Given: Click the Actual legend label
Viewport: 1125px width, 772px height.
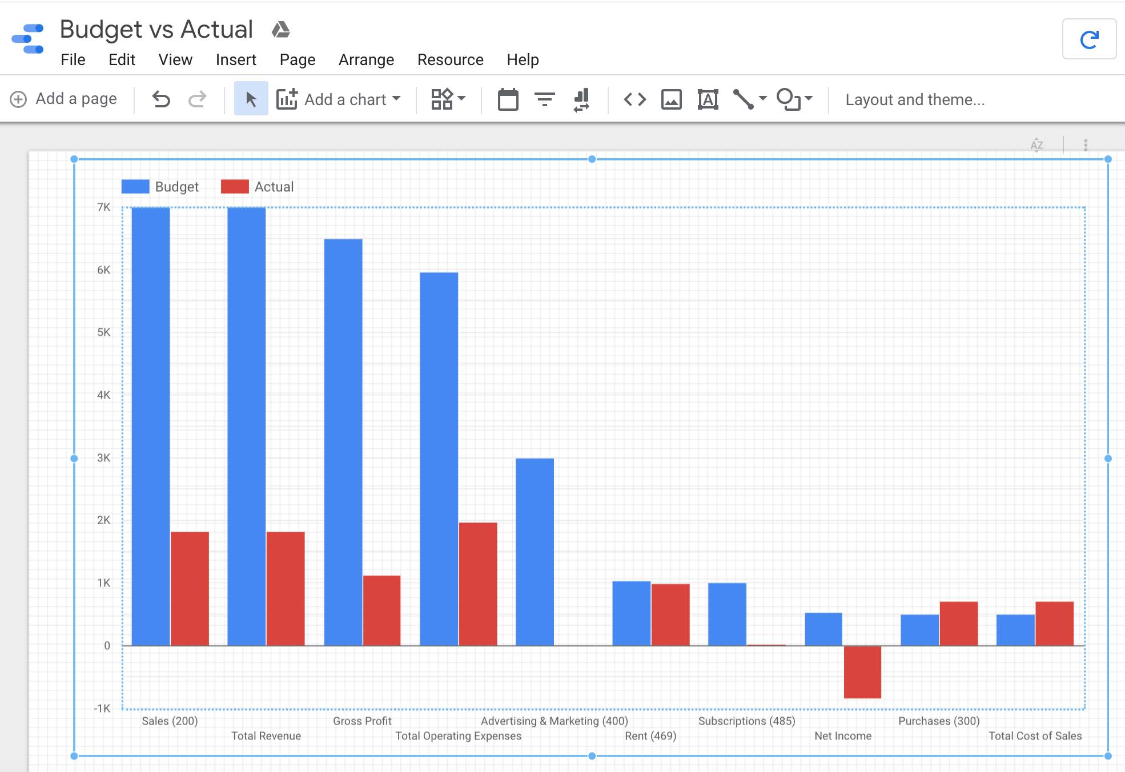Looking at the screenshot, I should pos(274,187).
